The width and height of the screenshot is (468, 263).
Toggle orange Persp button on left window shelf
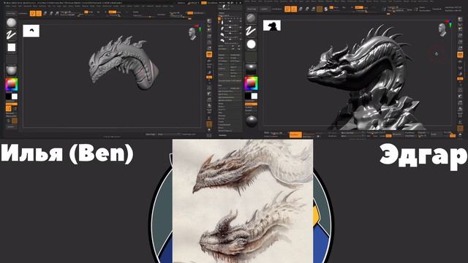[209, 55]
